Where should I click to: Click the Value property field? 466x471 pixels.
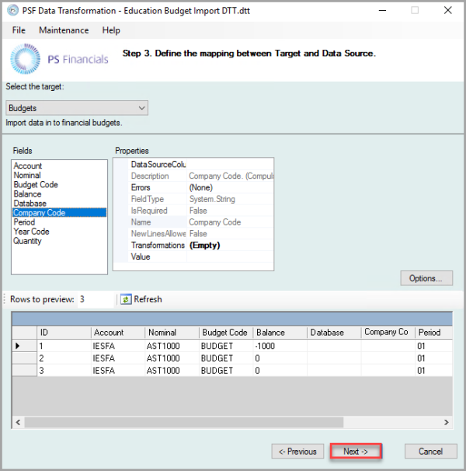229,257
